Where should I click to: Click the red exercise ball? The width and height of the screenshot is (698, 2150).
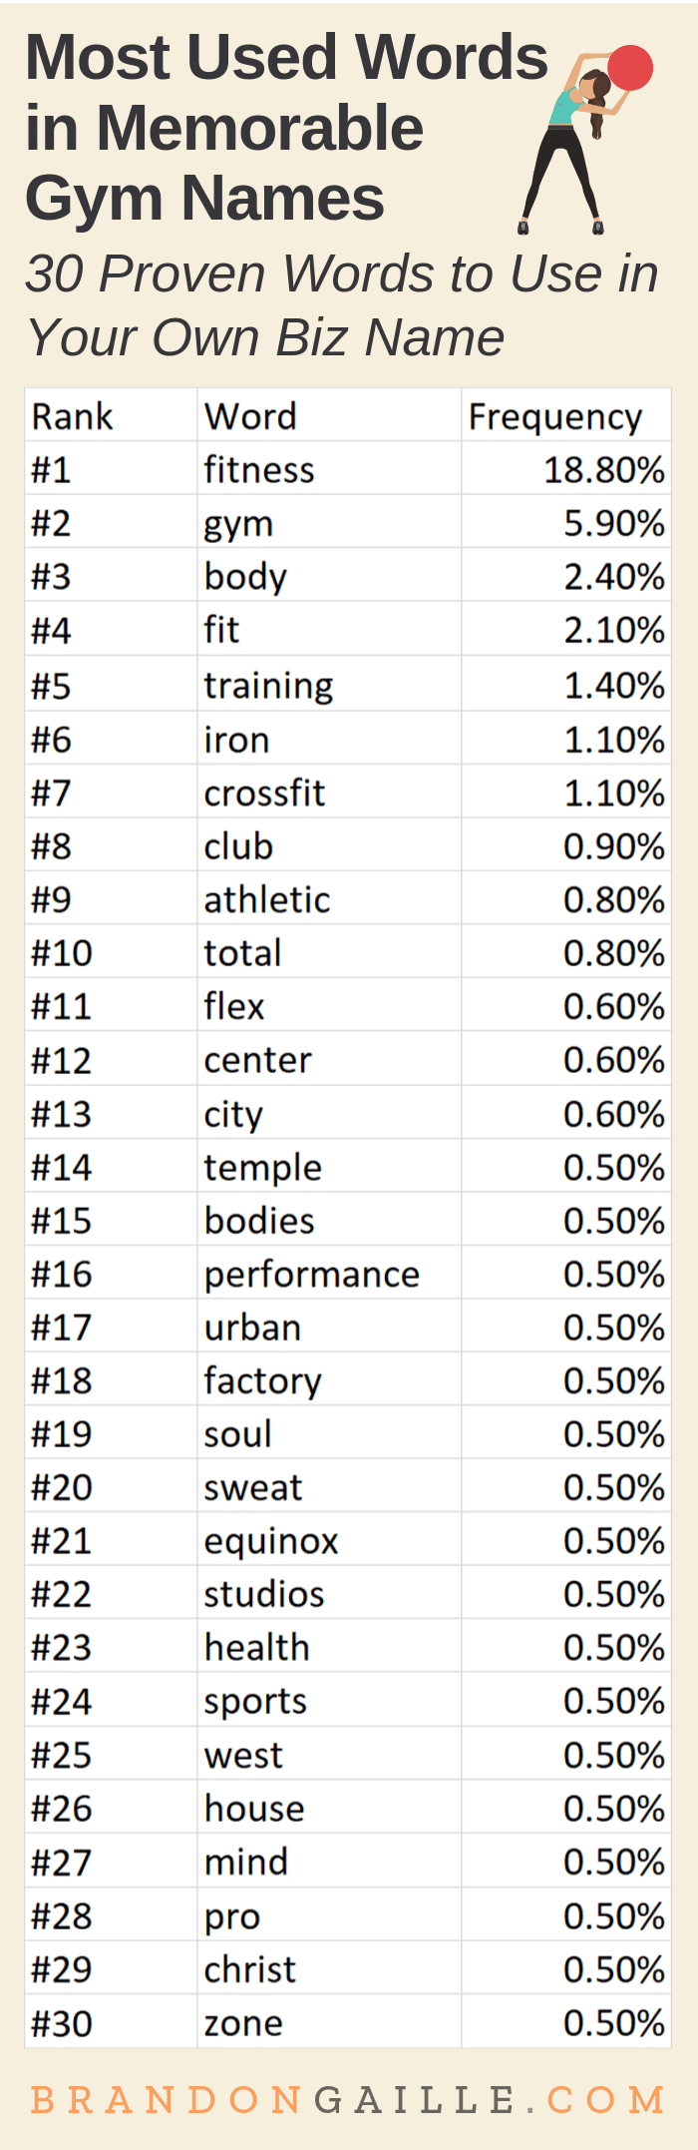click(630, 68)
